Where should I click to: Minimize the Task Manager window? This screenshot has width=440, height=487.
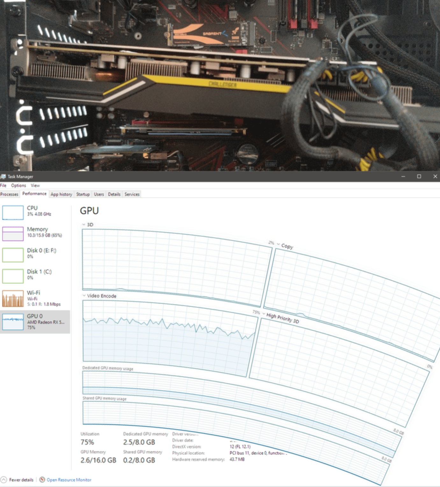point(403,176)
